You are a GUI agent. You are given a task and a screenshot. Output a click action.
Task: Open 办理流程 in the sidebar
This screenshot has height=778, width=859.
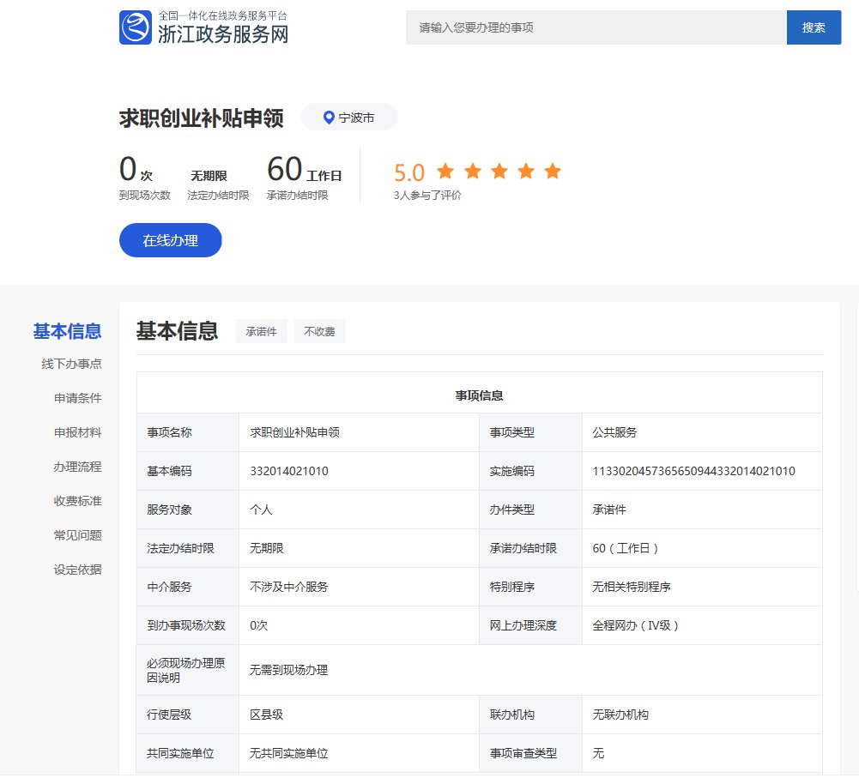tap(77, 467)
